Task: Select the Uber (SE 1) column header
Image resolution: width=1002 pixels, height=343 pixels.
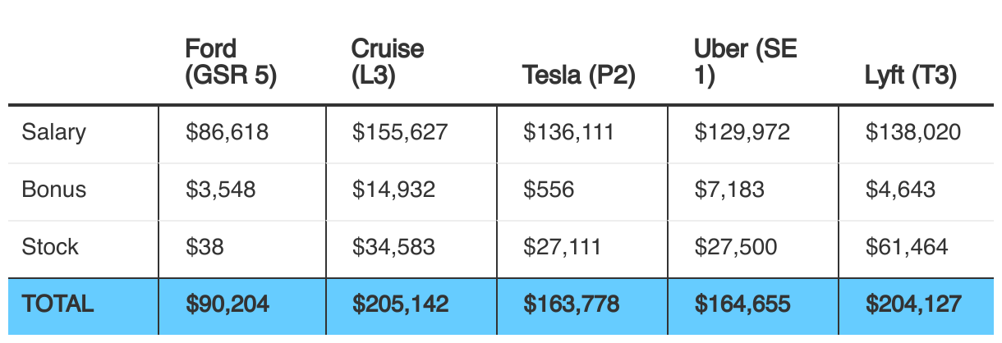Action: 745,62
